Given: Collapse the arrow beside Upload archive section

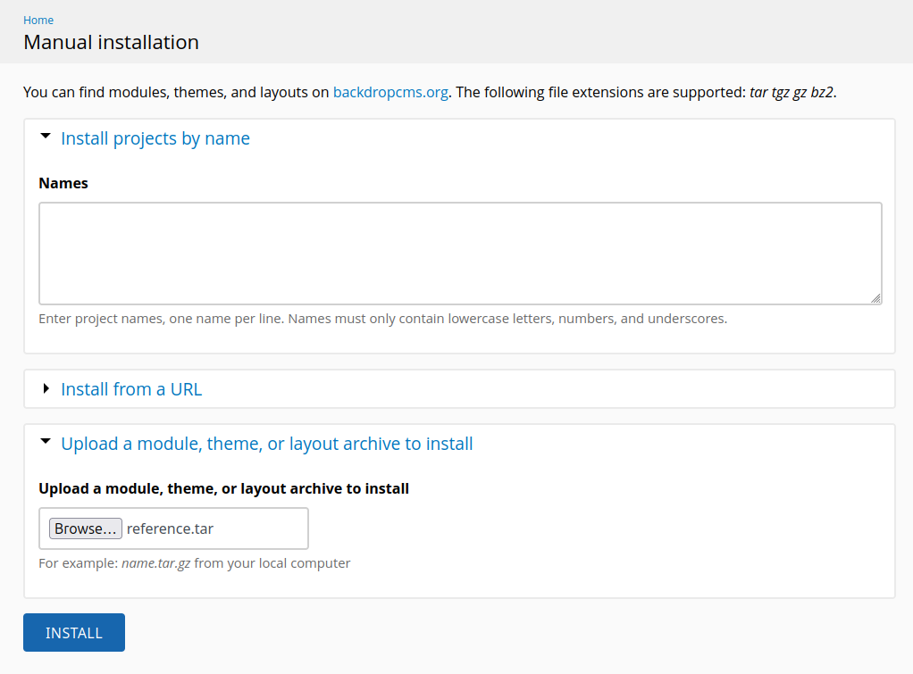Looking at the screenshot, I should coord(46,441).
